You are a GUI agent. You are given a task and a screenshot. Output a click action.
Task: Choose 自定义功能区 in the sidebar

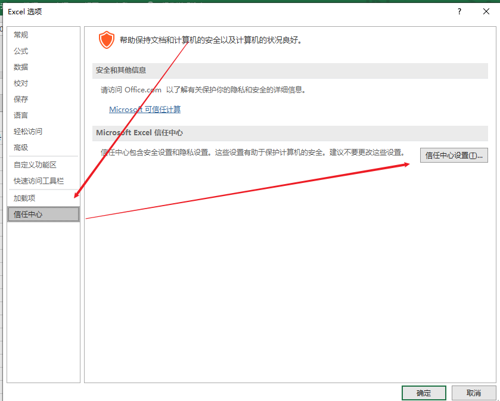(43, 165)
